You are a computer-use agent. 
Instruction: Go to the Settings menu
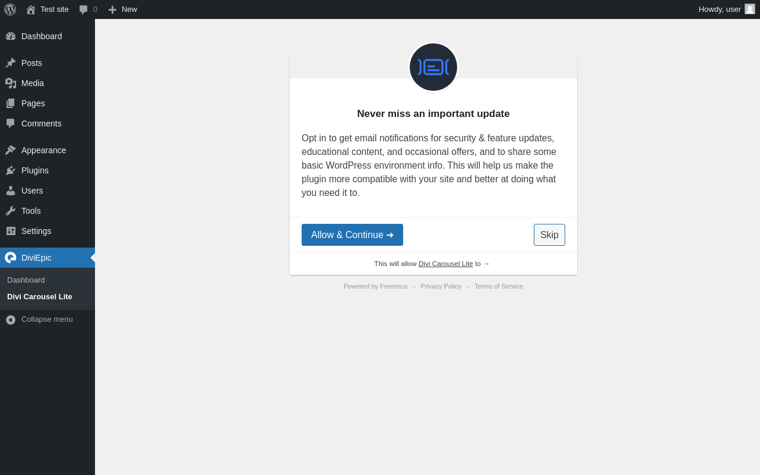tap(47, 231)
